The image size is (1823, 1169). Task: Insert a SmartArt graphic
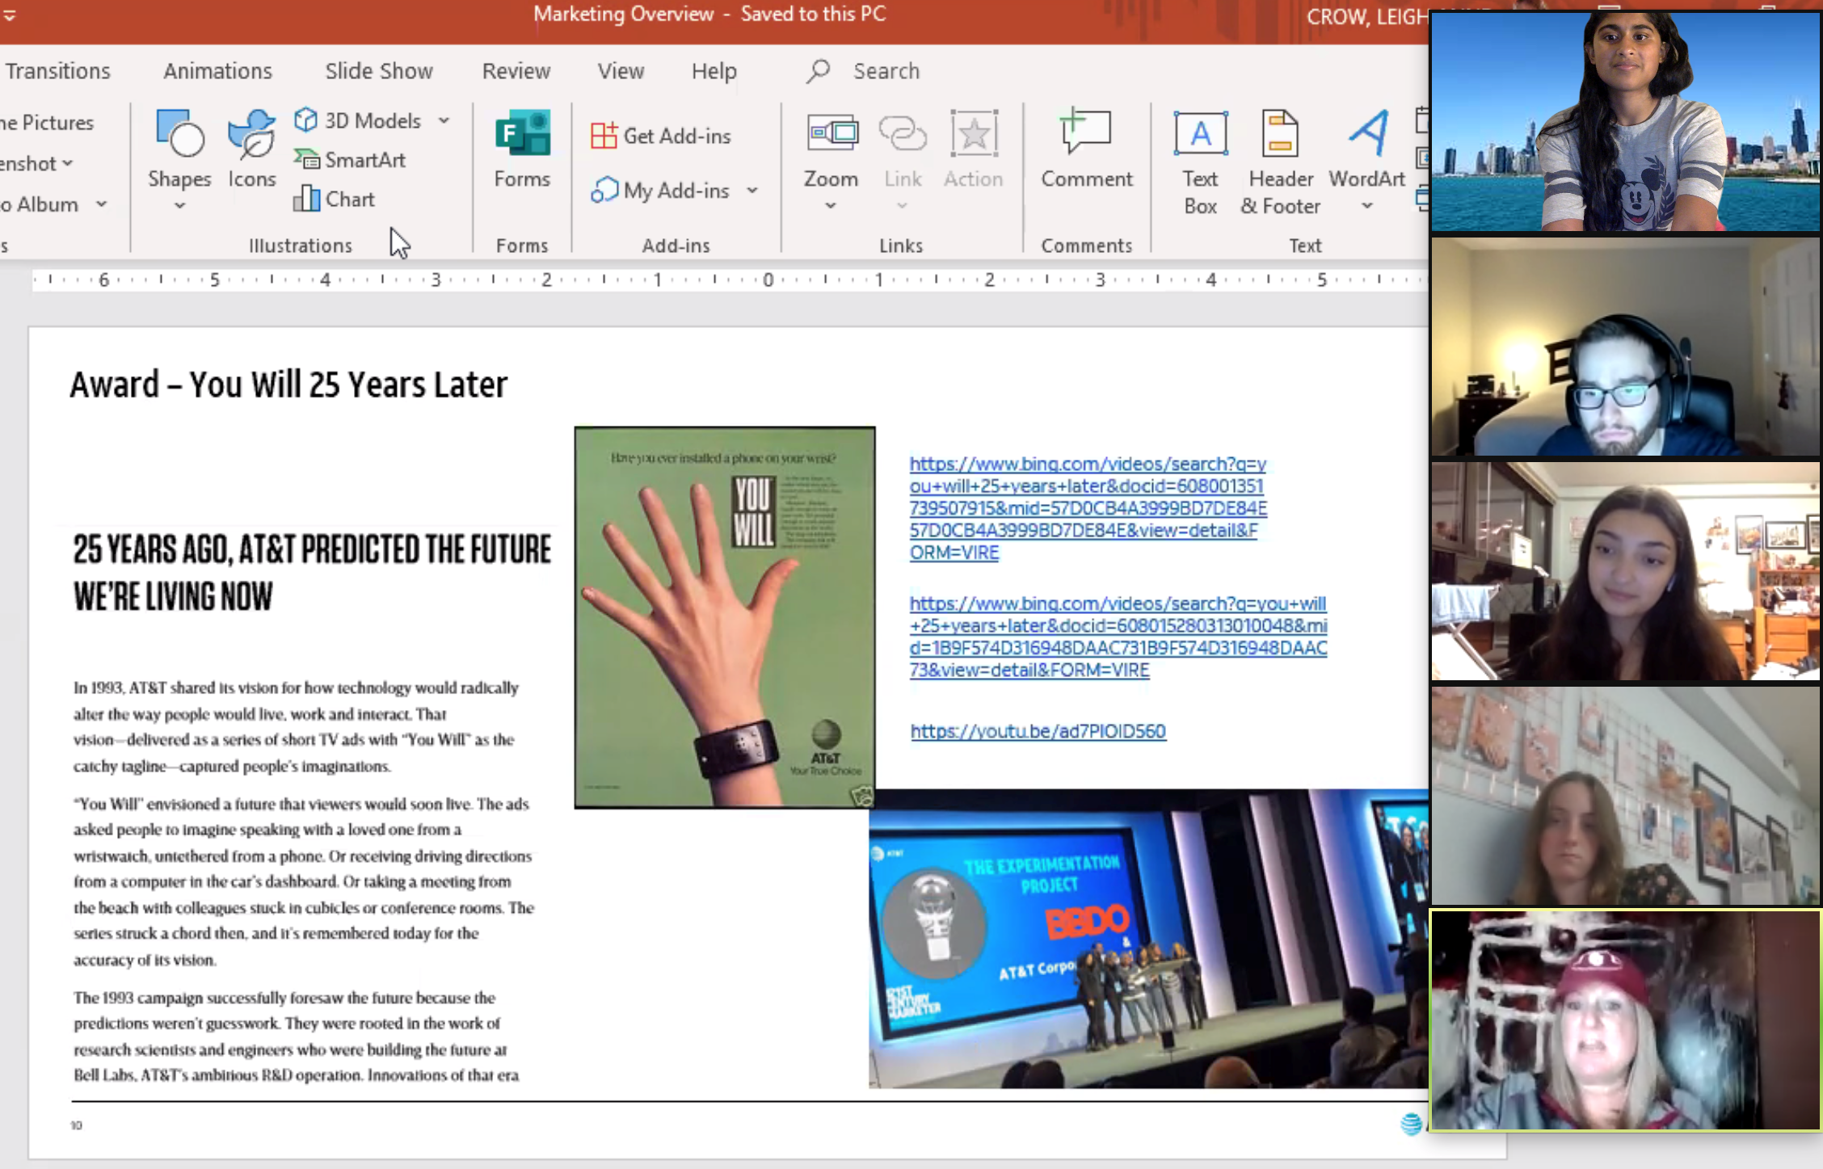(350, 160)
